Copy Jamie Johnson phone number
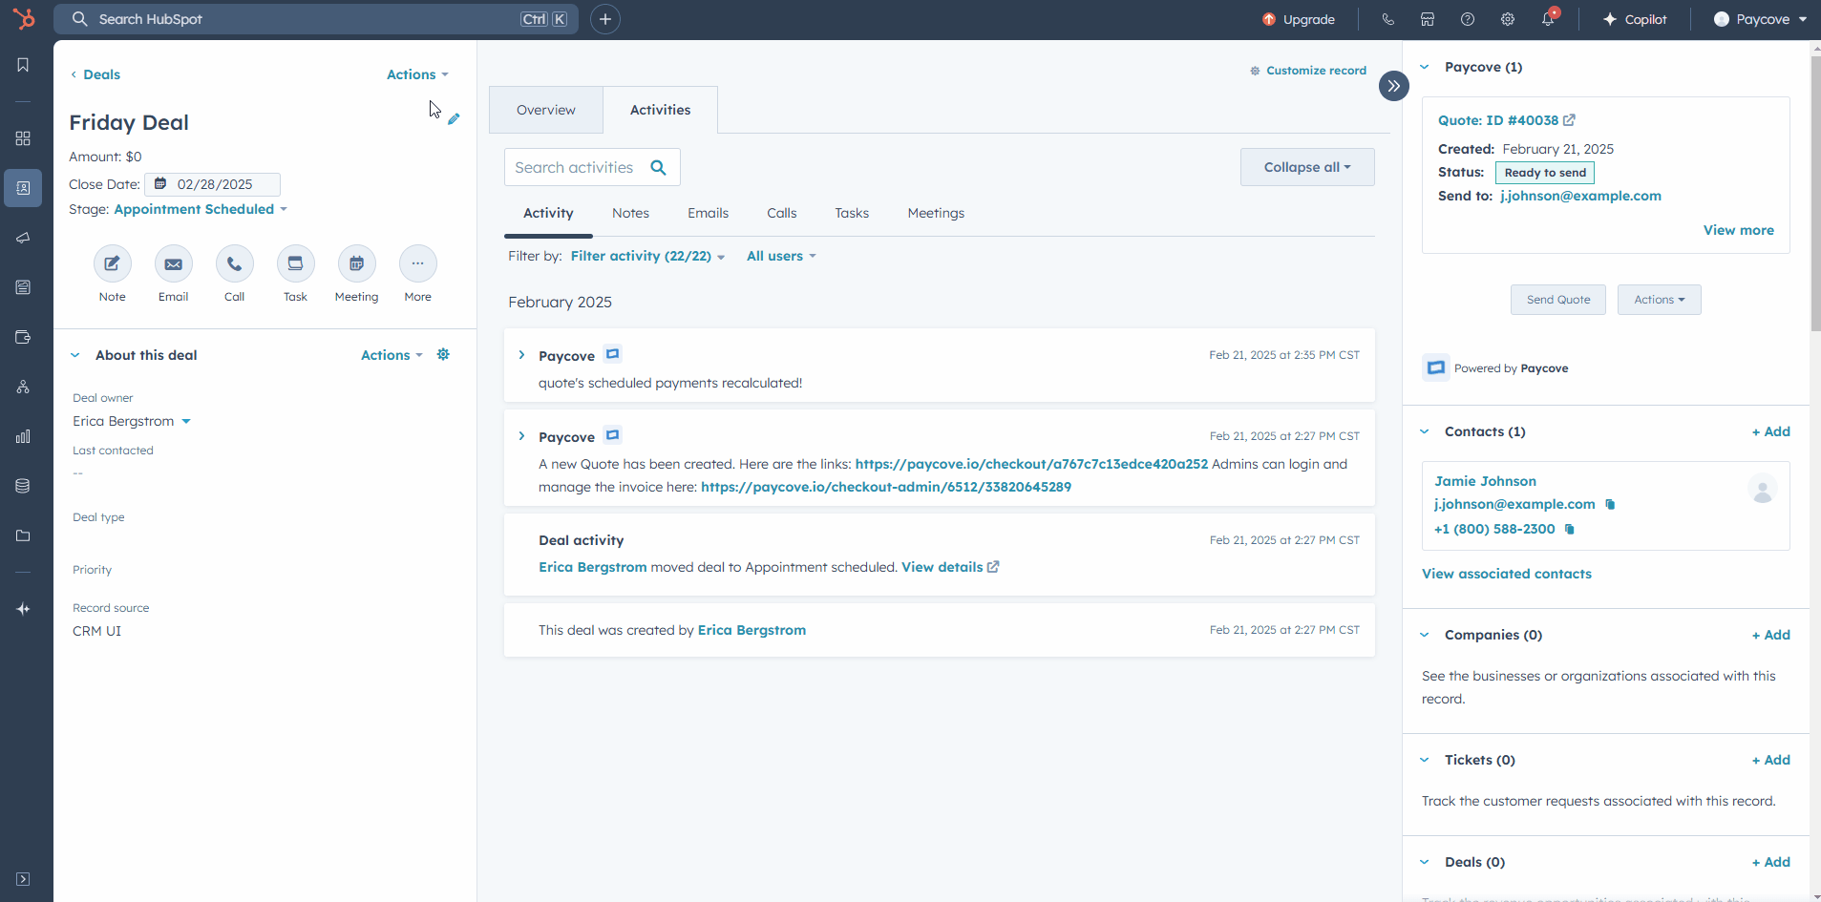 point(1570,529)
